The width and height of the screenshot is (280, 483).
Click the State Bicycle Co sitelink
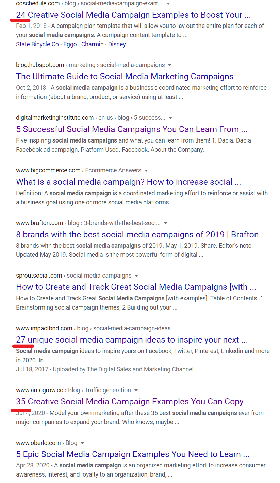pos(37,44)
